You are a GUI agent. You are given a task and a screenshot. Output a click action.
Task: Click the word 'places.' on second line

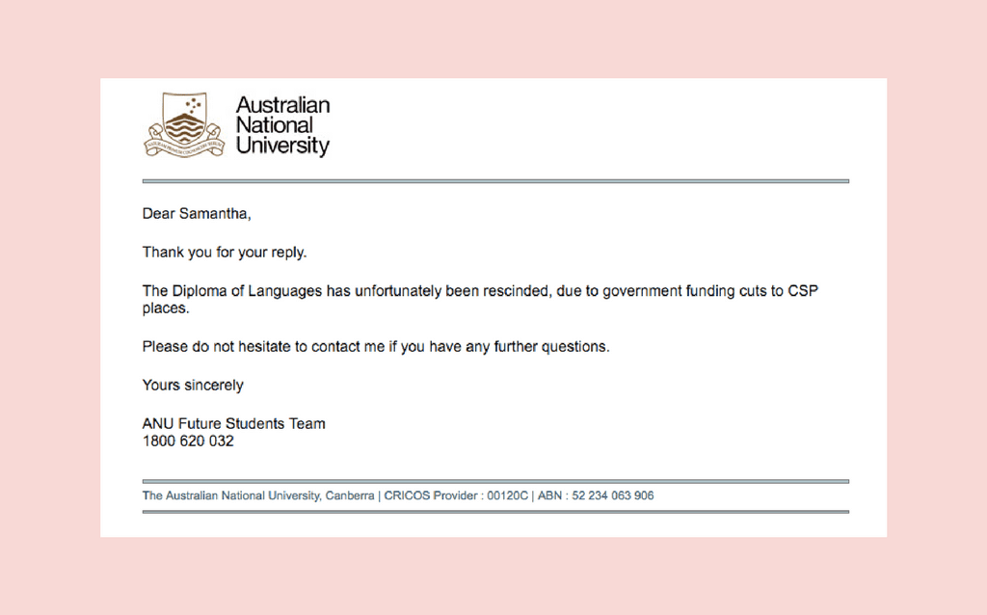point(166,308)
